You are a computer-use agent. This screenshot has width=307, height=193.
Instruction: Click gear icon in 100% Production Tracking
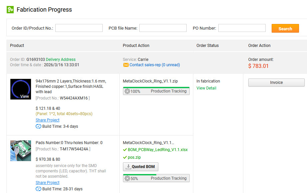[127, 91]
